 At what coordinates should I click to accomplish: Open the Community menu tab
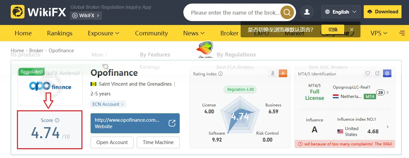[x=151, y=33]
